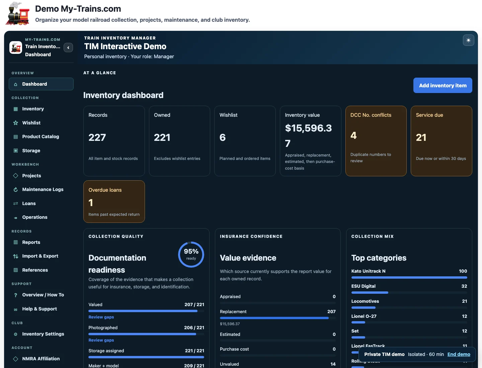482x368 pixels.
Task: Click Review gaps under Valued
Action: (101, 317)
